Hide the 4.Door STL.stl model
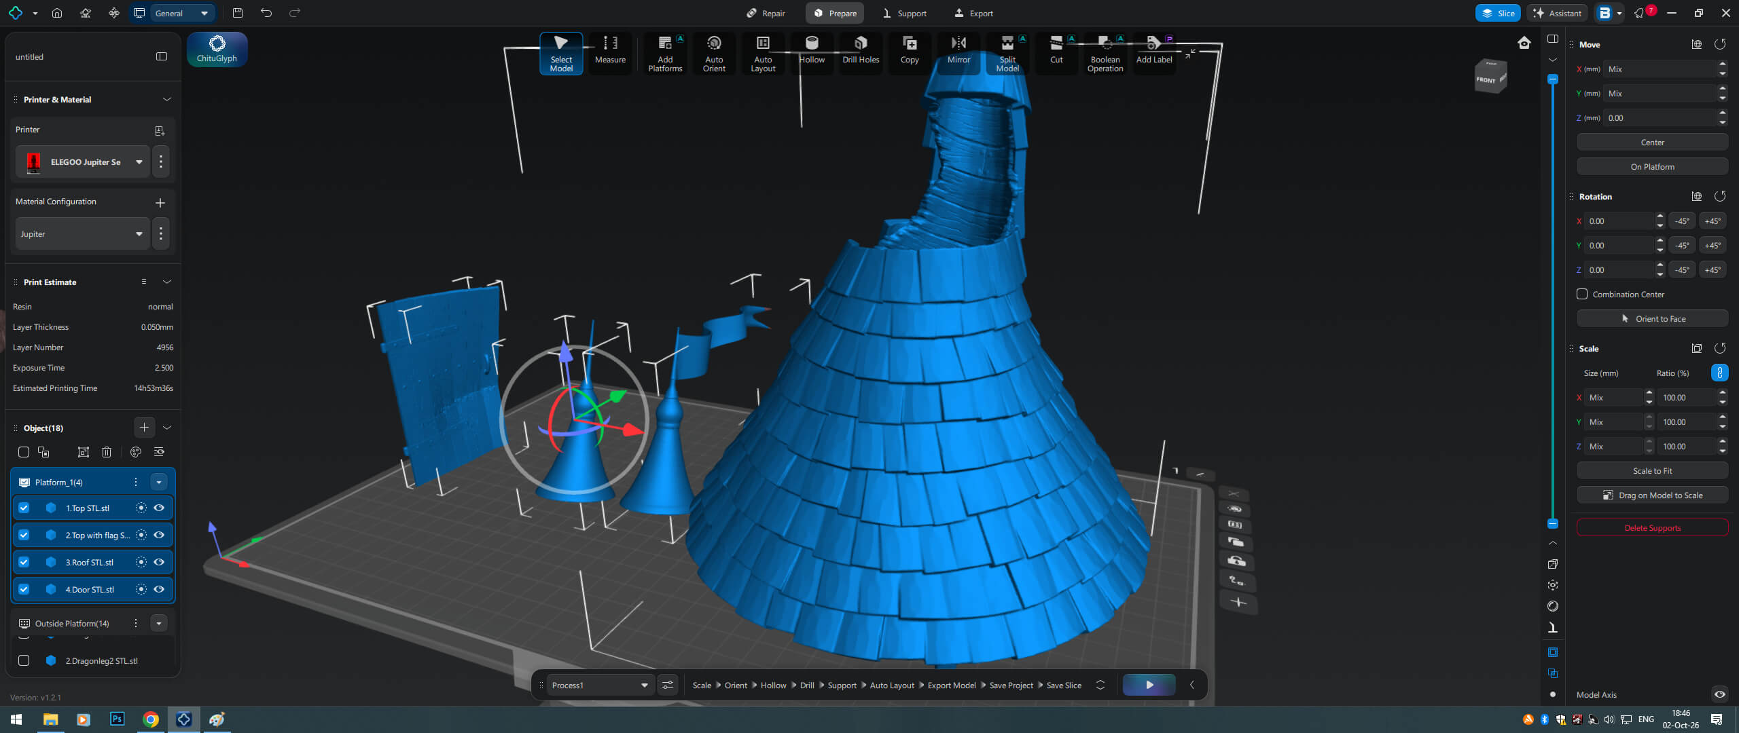This screenshot has height=733, width=1739. [x=159, y=589]
